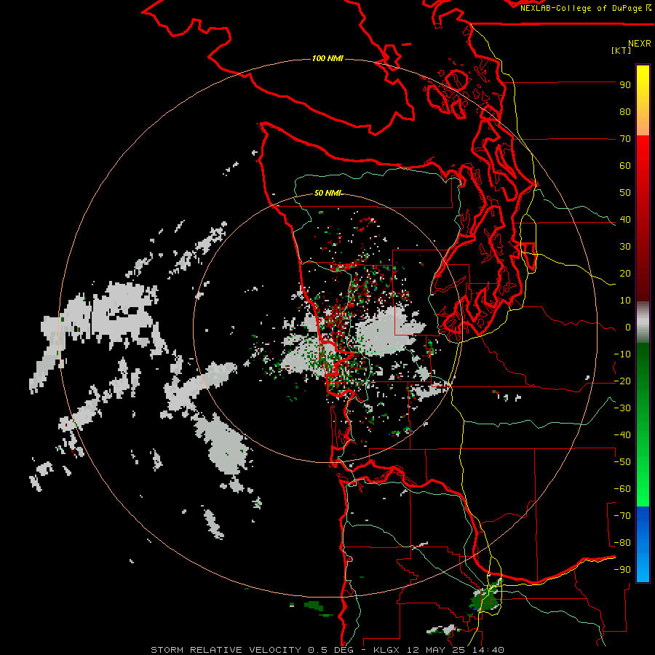Click the NEXR label at top right

[640, 44]
